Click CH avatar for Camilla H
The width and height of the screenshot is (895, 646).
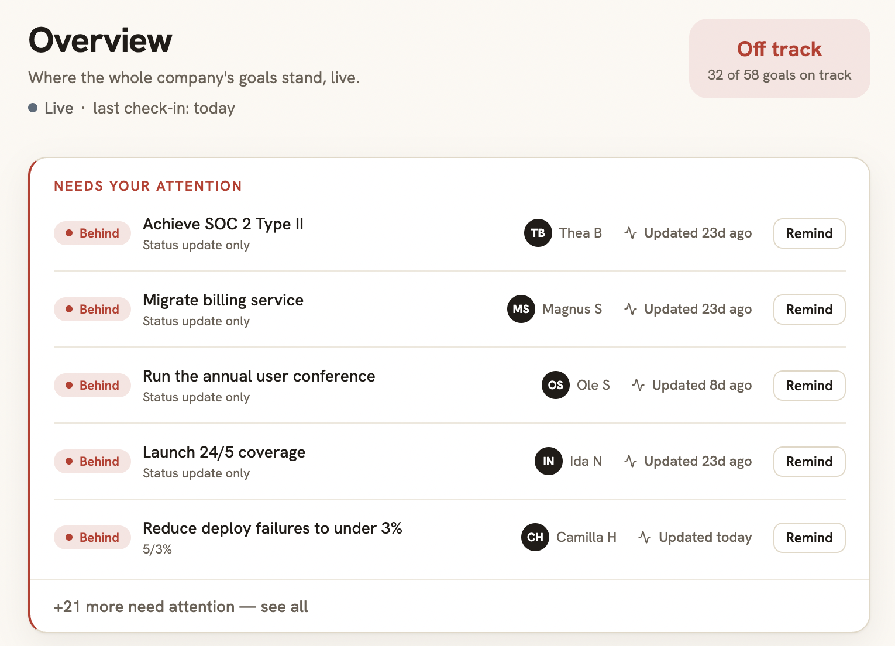coord(535,537)
